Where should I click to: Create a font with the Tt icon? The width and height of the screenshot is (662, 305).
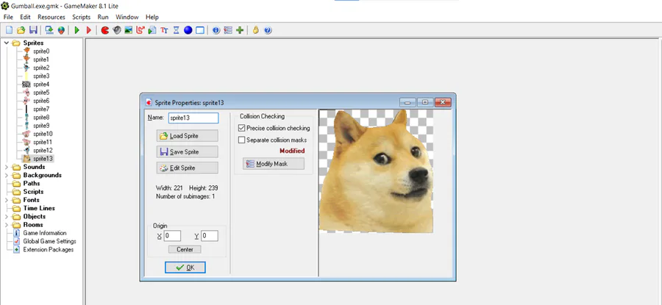164,30
